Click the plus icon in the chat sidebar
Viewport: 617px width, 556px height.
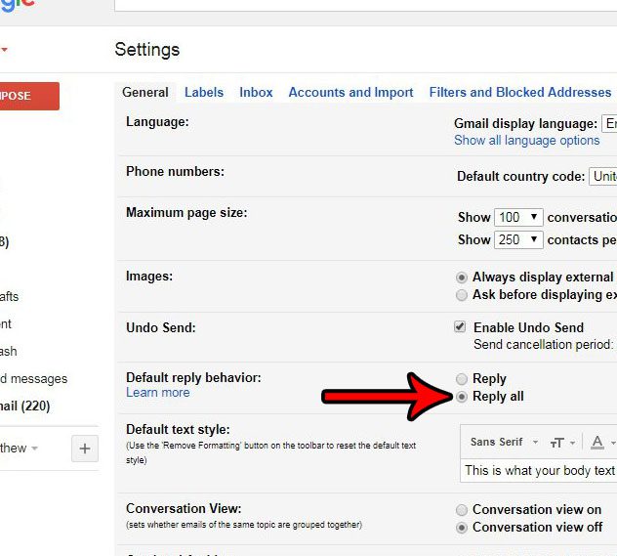85,449
